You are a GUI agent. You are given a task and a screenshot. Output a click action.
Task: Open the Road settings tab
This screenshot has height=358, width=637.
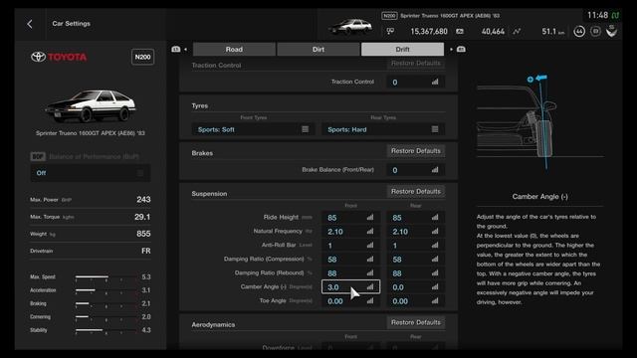click(x=234, y=49)
